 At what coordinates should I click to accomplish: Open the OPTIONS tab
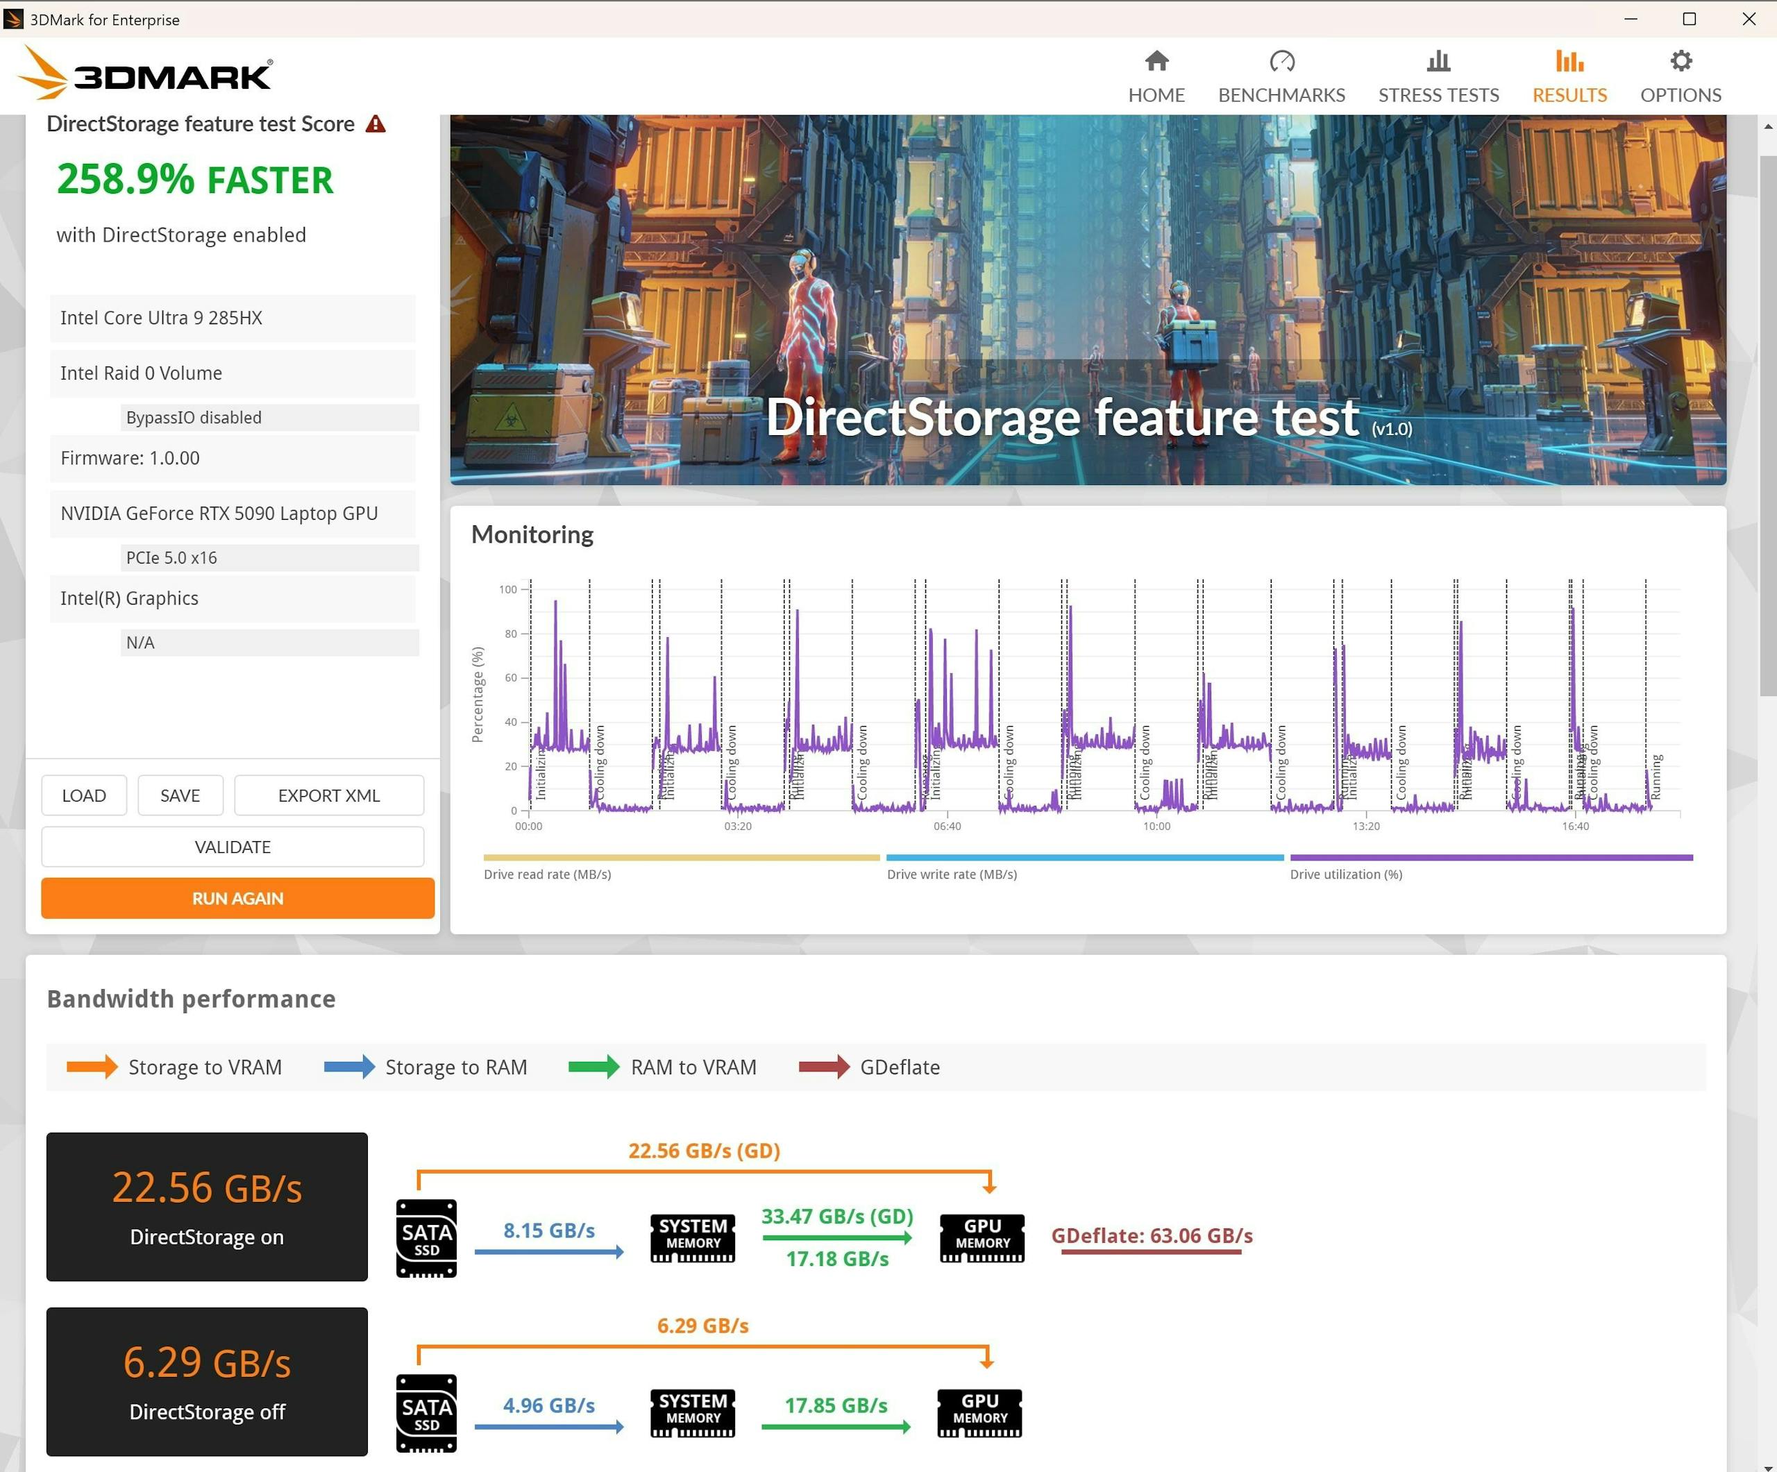1680,77
